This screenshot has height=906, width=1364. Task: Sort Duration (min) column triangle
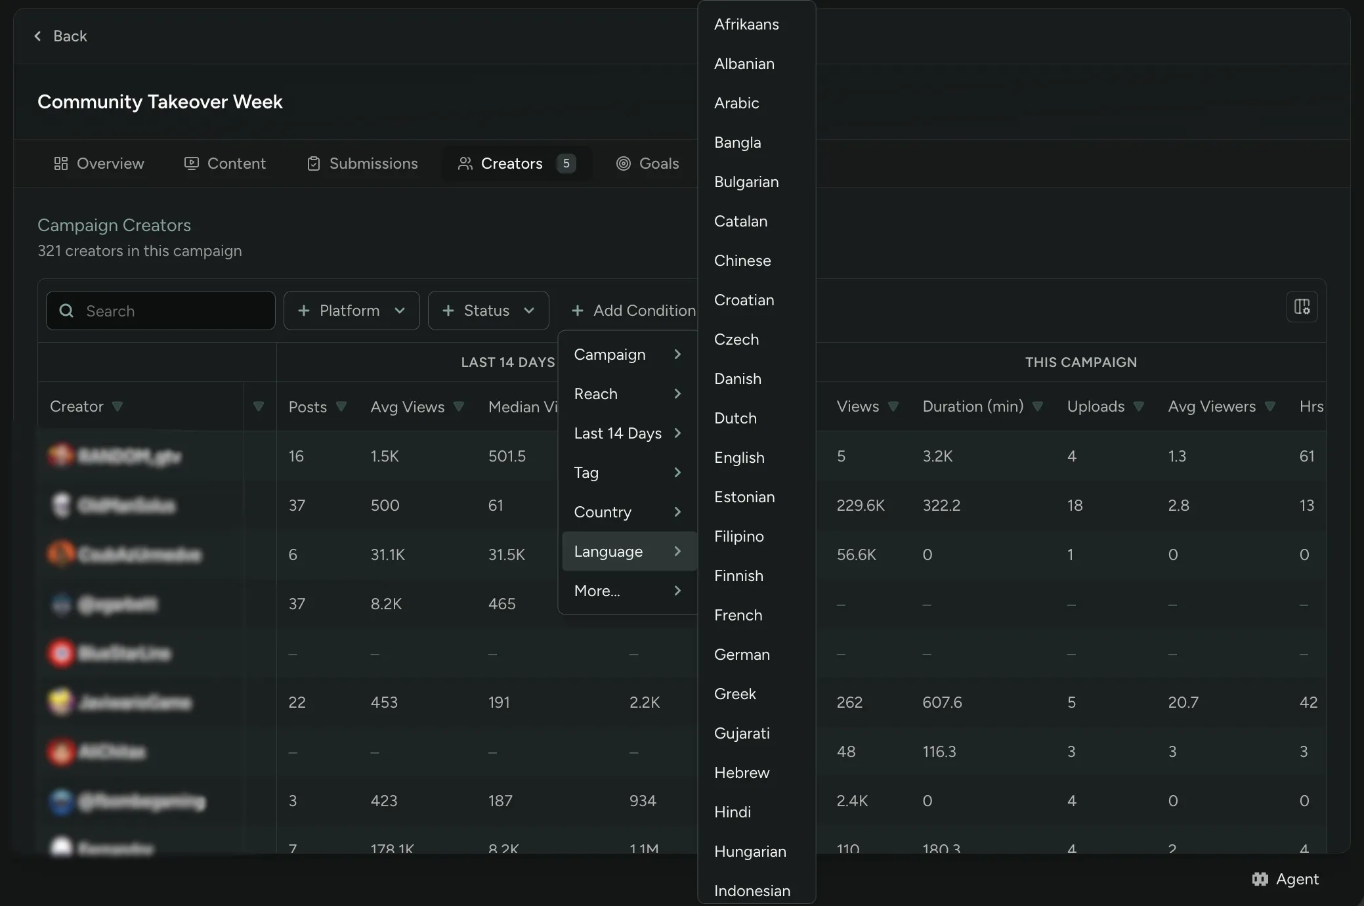1038,406
